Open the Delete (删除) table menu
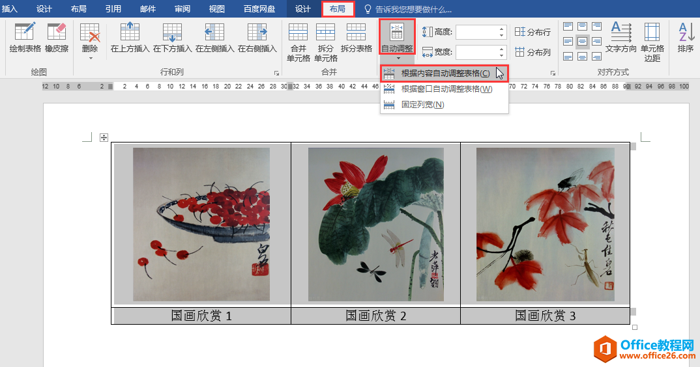 tap(90, 41)
